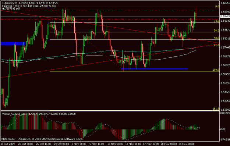Click the Fibonacci 50.0 level label
230x146 pixels.
click(216, 38)
